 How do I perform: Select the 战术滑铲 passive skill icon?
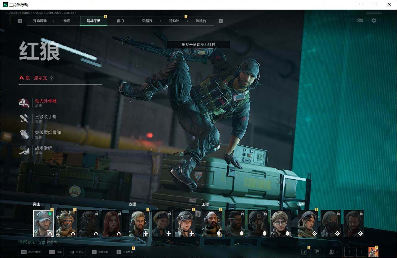point(24,150)
